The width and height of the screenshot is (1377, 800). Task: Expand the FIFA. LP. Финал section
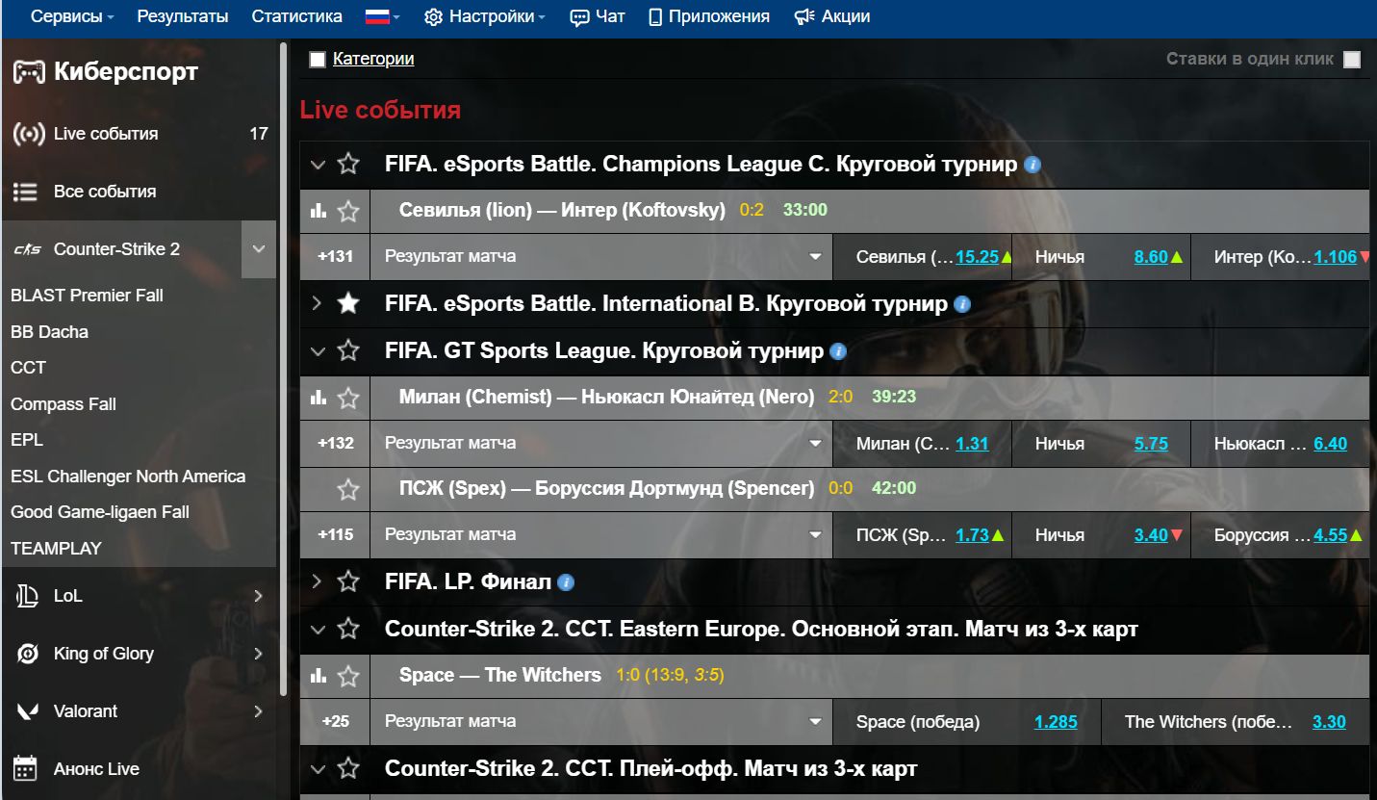coord(318,581)
